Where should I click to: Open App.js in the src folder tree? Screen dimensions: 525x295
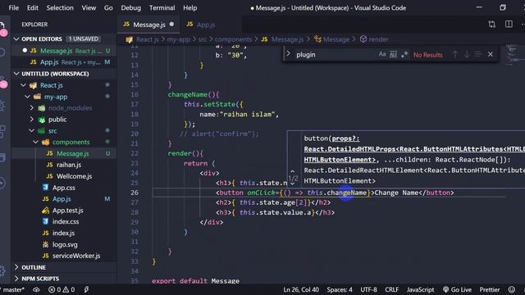[62, 199]
